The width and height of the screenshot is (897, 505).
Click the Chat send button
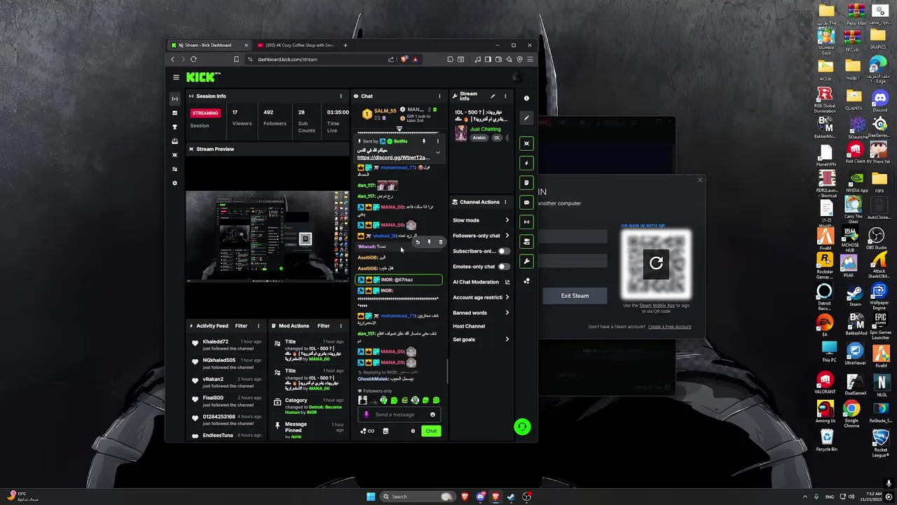(x=431, y=431)
